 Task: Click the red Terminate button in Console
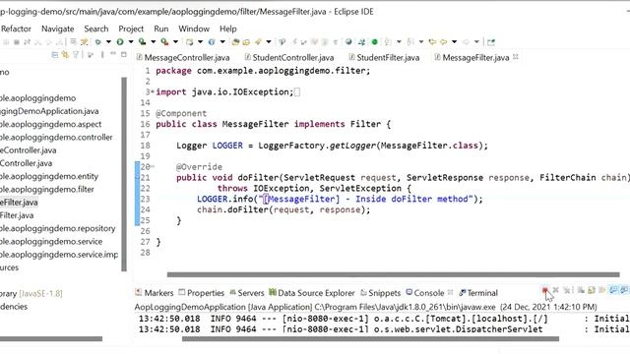(545, 290)
